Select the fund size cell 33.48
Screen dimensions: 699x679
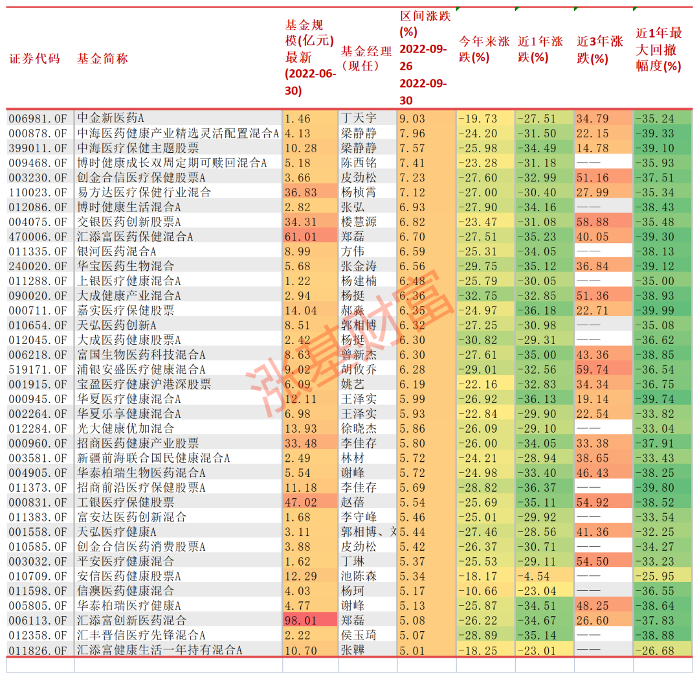pos(301,443)
